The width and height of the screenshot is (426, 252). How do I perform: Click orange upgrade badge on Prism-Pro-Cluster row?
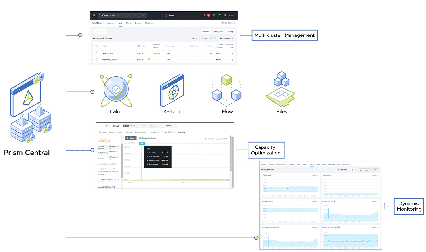[149, 59]
